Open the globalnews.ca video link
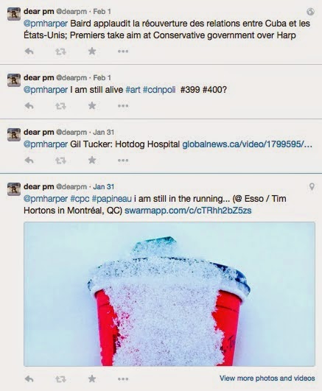This screenshot has height=391, width=322. [247, 144]
